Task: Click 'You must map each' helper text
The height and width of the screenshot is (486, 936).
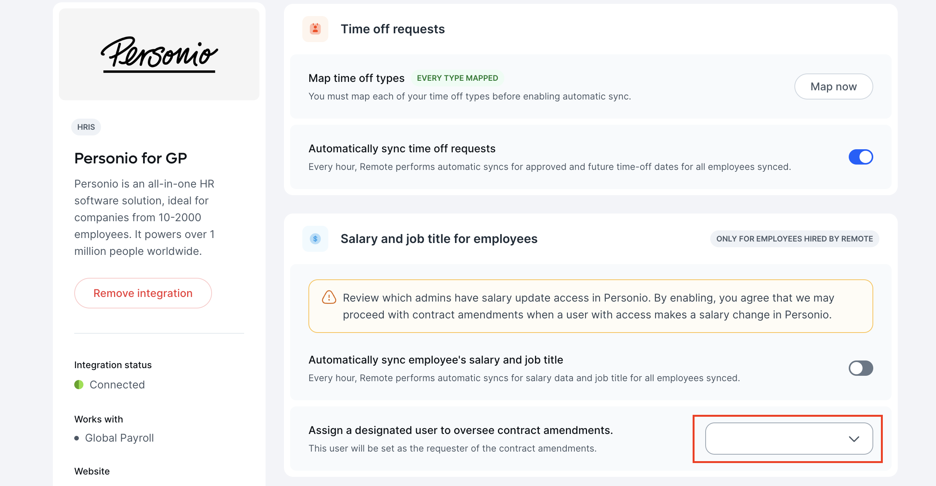Action: click(470, 96)
